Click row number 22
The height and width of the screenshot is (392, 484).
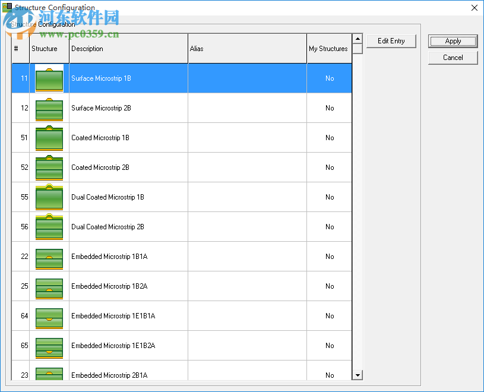[x=24, y=257]
